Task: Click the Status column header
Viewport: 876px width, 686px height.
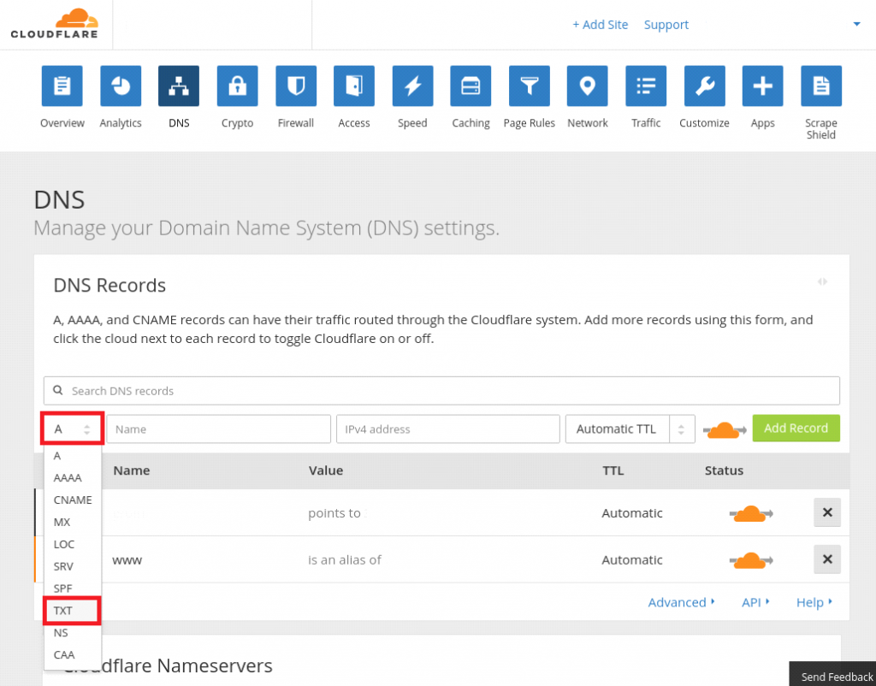Action: point(724,470)
